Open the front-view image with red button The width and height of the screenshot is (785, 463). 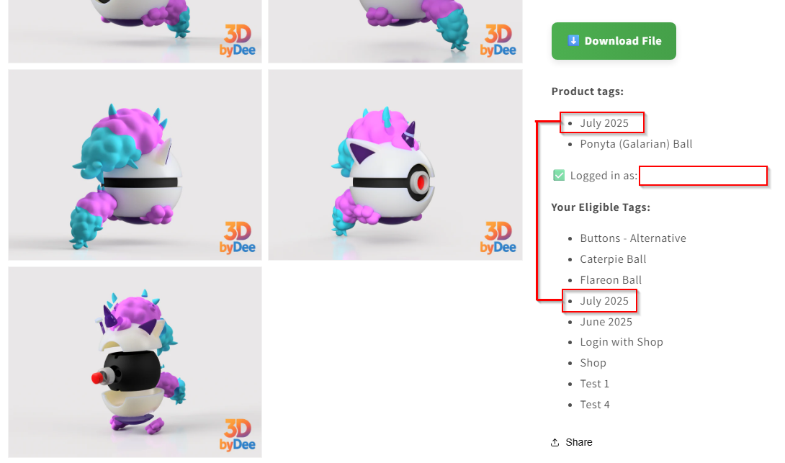point(395,164)
